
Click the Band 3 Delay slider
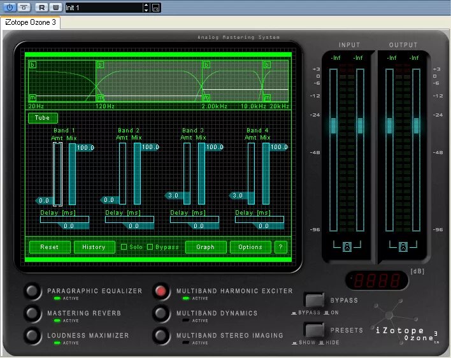194,220
